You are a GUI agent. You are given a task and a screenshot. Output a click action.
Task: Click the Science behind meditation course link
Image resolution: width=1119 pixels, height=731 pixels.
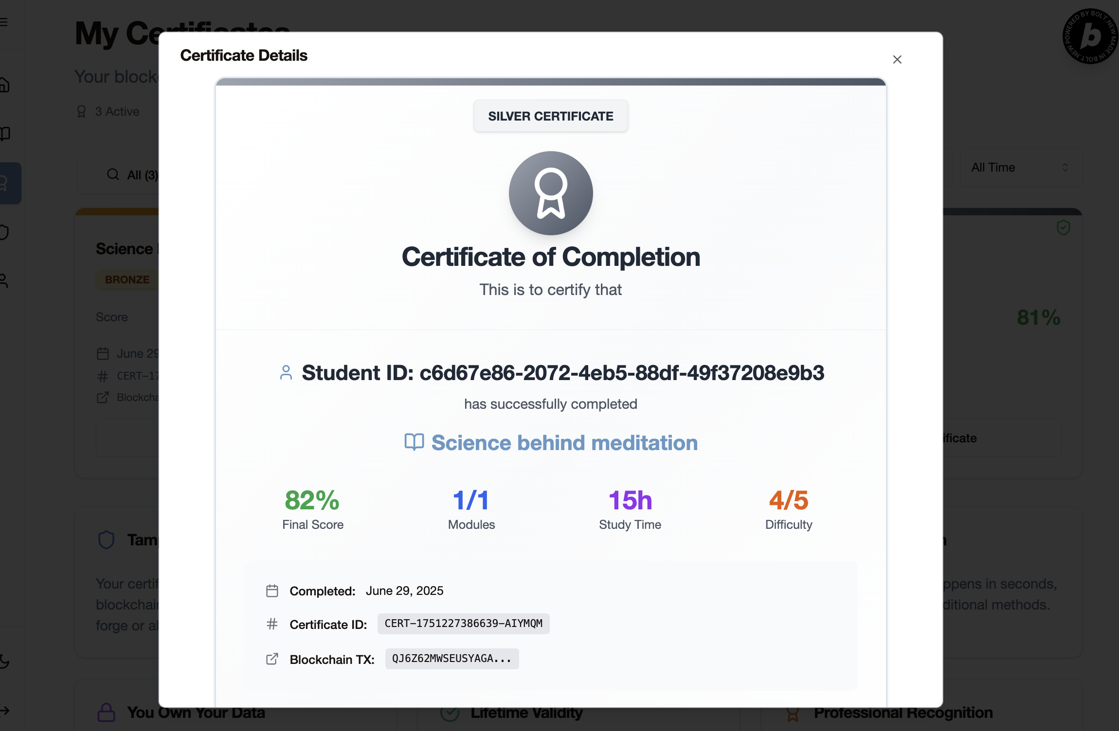coord(564,443)
